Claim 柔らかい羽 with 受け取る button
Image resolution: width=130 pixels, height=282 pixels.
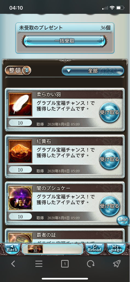[x=109, y=113]
